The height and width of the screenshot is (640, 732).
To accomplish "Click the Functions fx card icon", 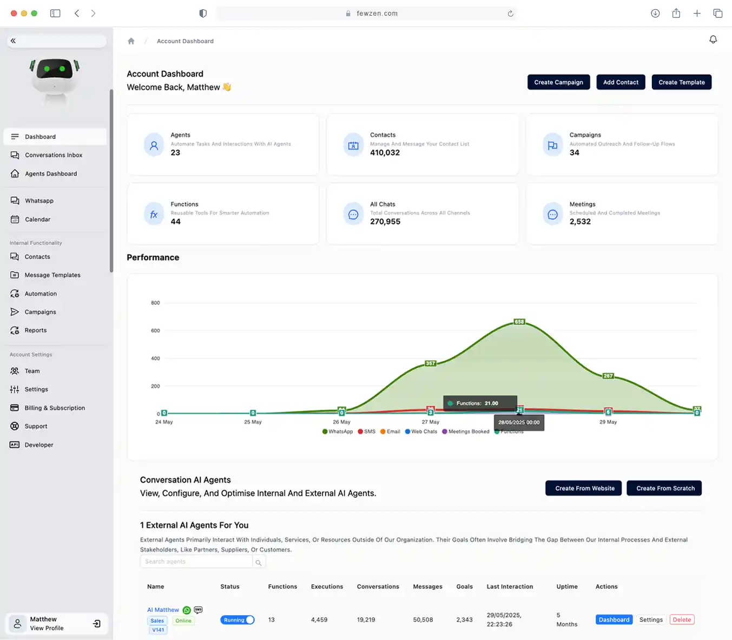I will pyautogui.click(x=154, y=215).
